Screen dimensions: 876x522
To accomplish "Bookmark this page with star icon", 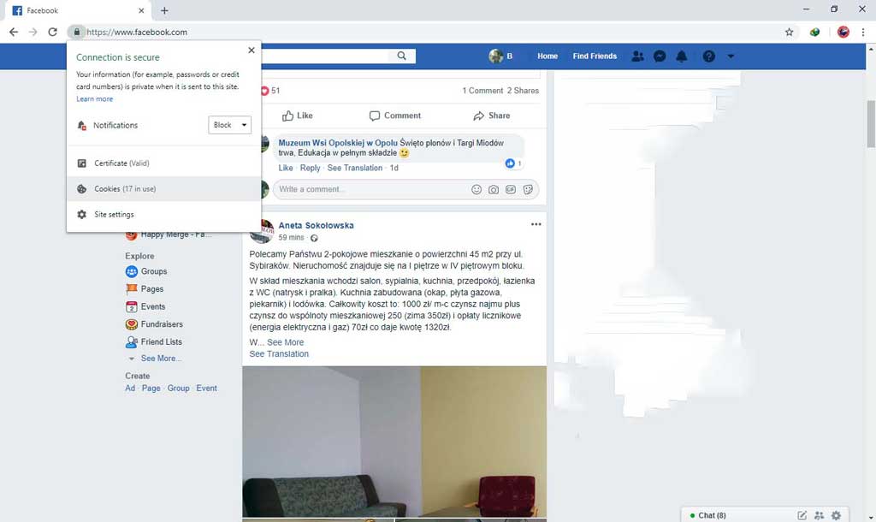I will coord(789,32).
